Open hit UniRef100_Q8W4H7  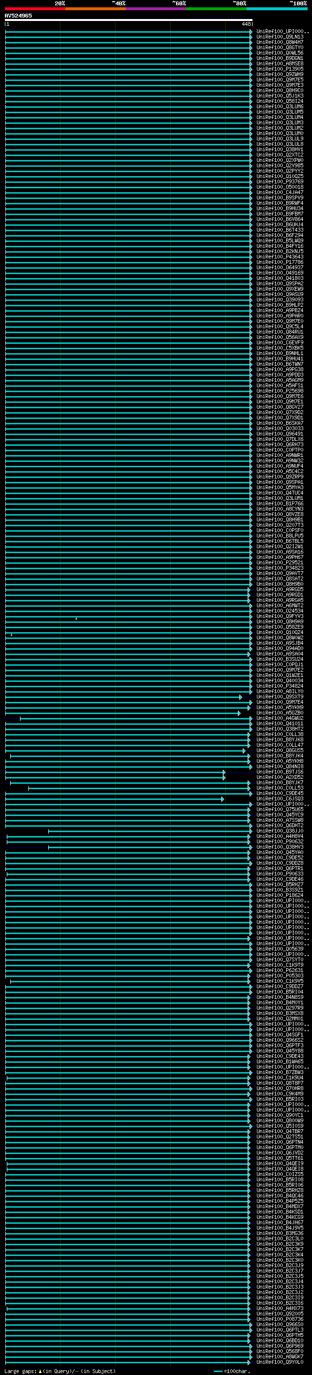pos(280,43)
